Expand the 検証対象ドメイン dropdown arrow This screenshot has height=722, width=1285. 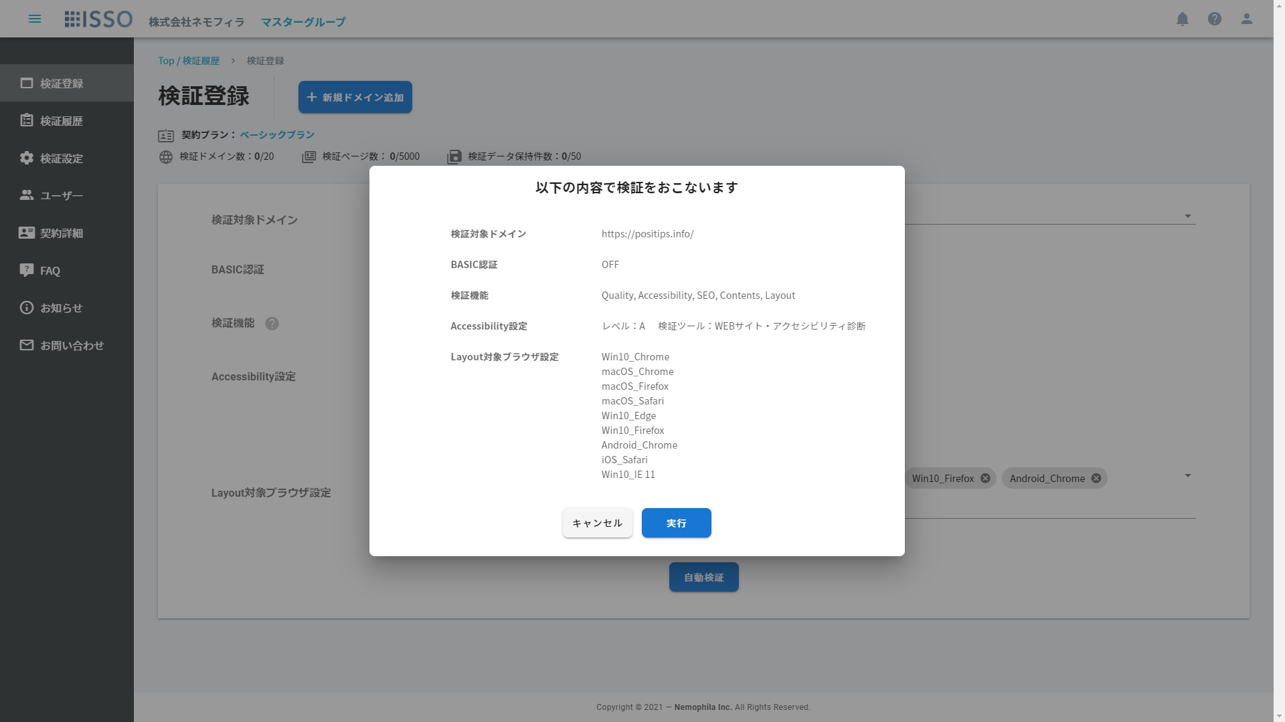click(1188, 216)
